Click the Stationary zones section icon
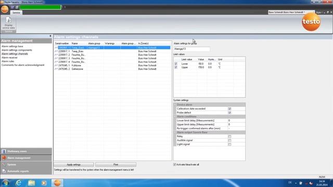Viewport: 333px width, 187px height. 4,151
